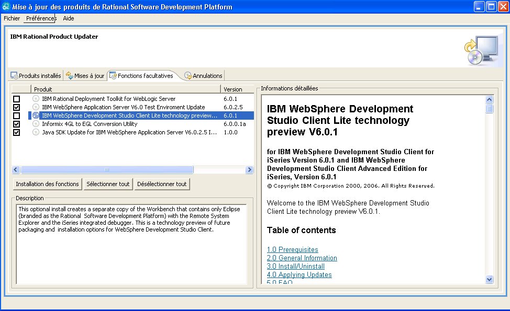Open the Aide menu
The image size is (510, 311).
68,18
